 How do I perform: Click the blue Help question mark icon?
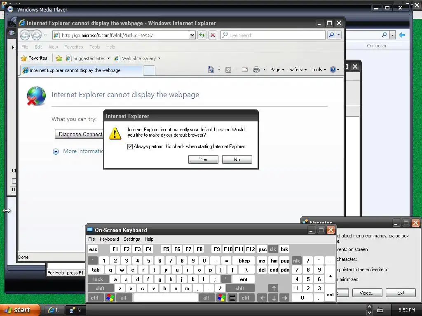click(333, 70)
